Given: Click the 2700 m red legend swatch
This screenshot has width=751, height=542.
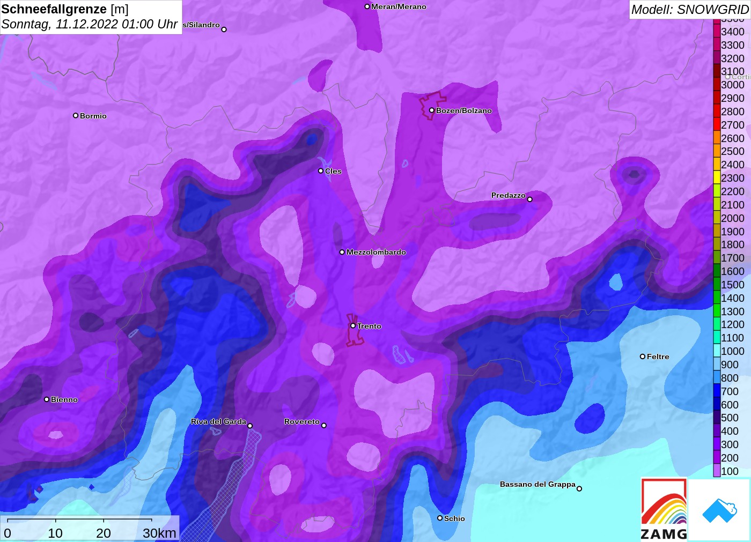Looking at the screenshot, I should 717,124.
